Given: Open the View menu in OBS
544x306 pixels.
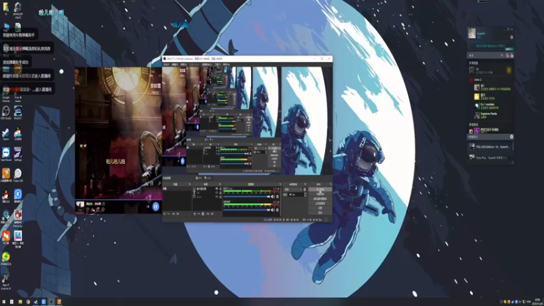Looking at the screenshot, I should [x=184, y=65].
